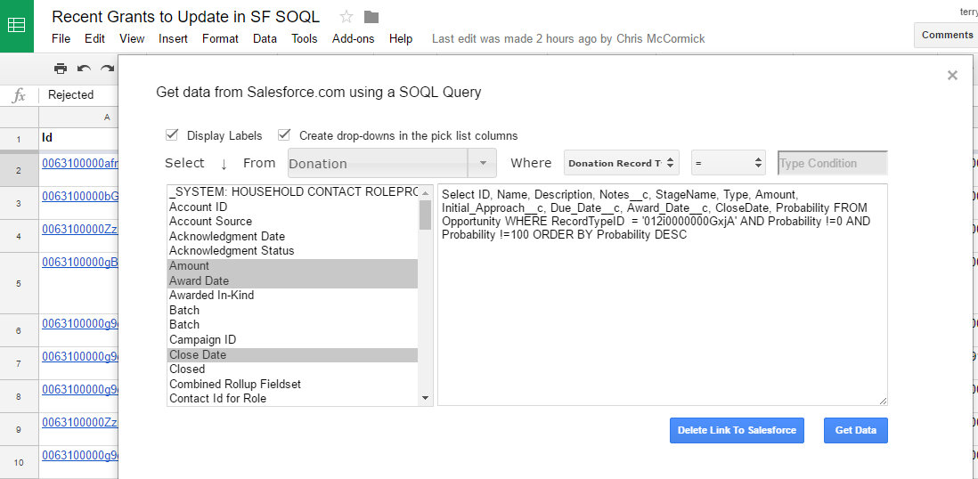Open the File menu

pyautogui.click(x=61, y=38)
